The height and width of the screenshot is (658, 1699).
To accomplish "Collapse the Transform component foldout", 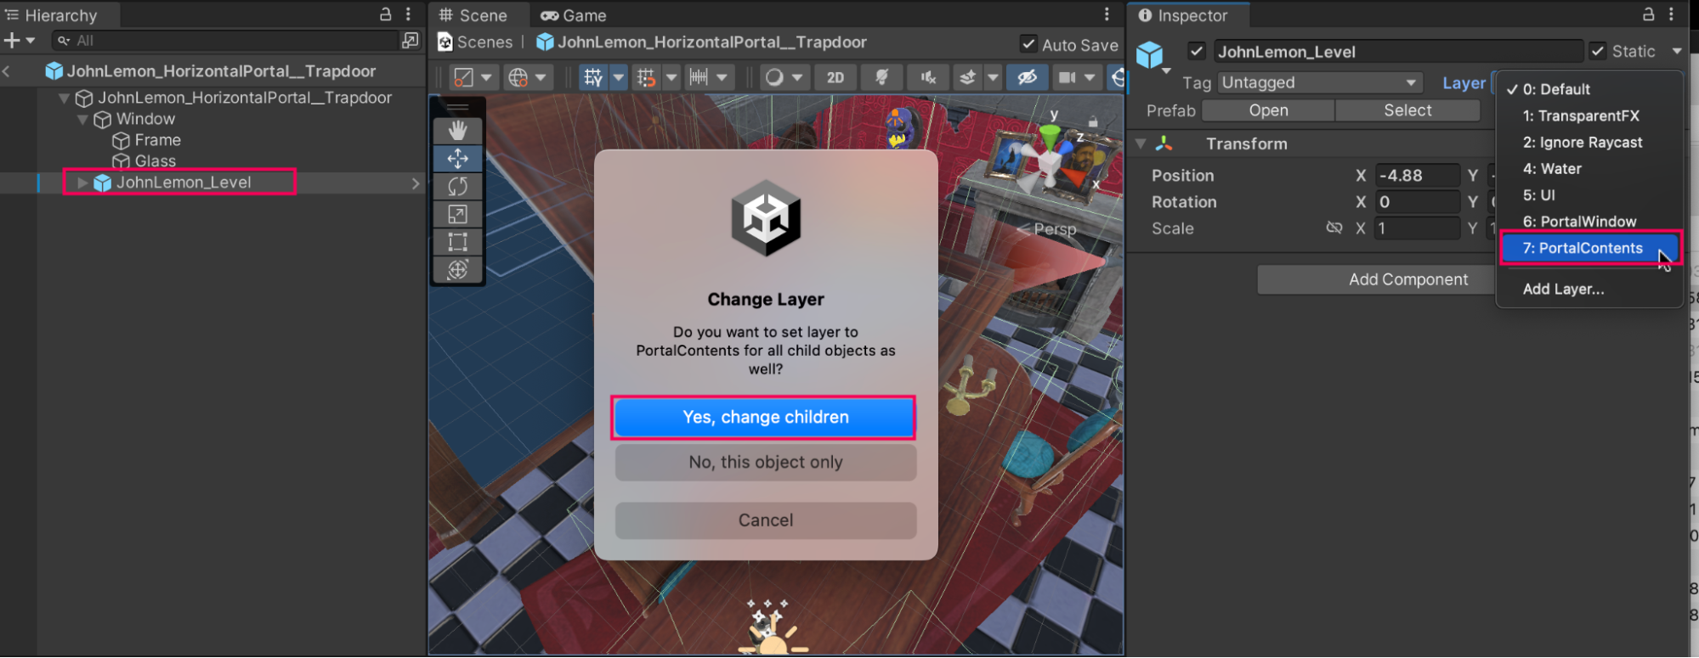I will click(x=1141, y=143).
